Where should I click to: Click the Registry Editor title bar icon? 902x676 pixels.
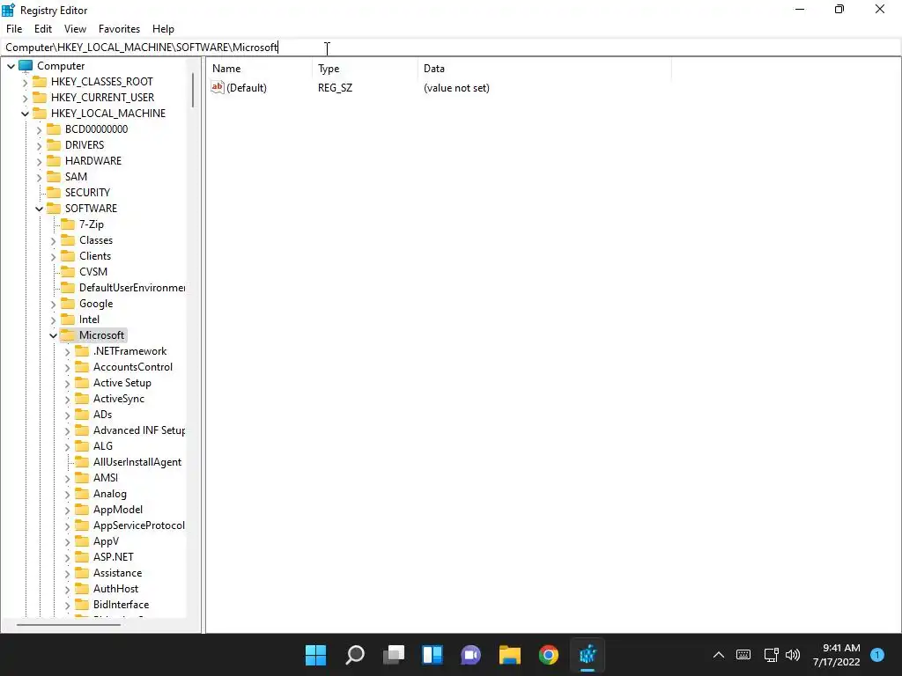pos(8,10)
